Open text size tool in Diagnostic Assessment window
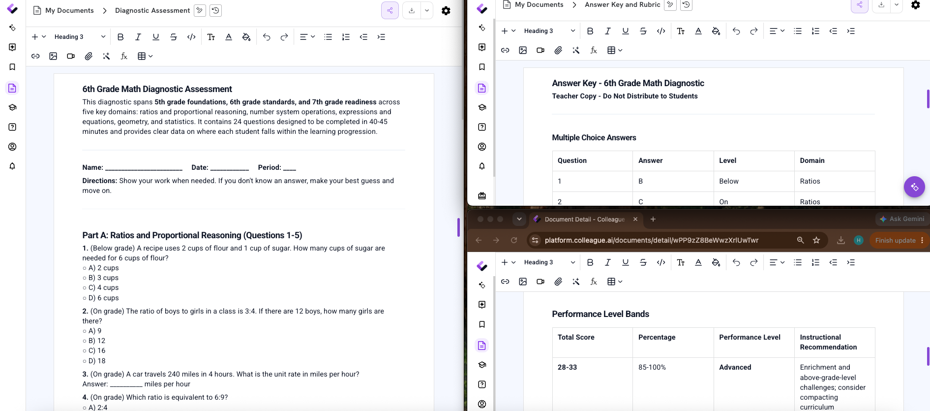 [x=211, y=37]
